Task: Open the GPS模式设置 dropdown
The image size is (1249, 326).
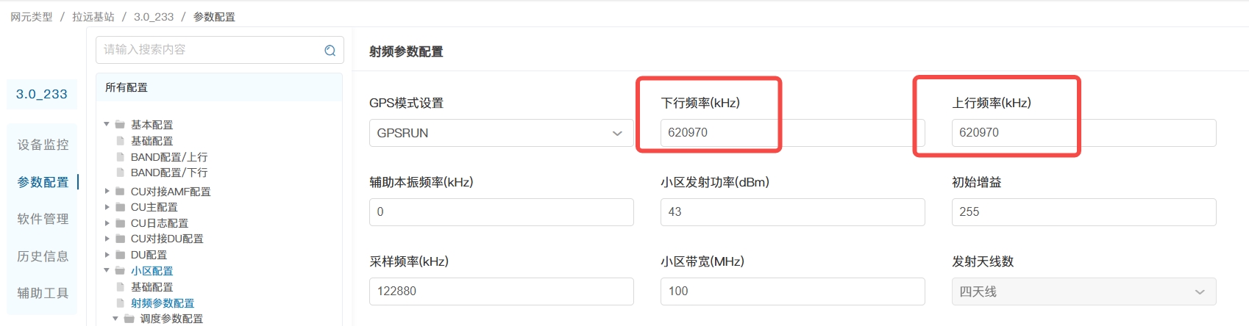Action: pos(501,133)
